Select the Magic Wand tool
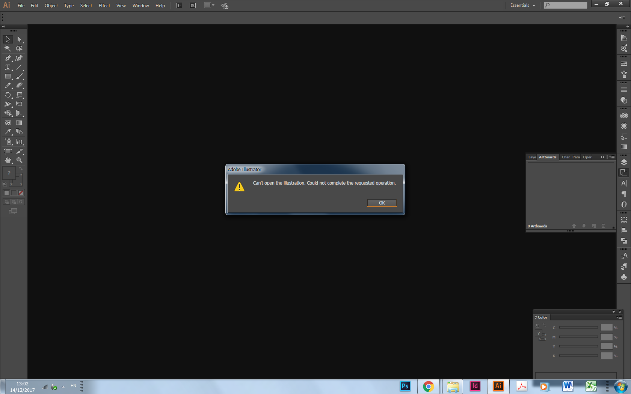 point(8,48)
